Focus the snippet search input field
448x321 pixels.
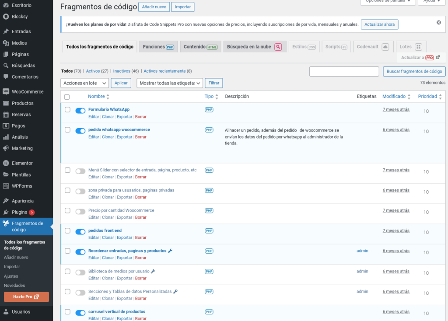[344, 71]
